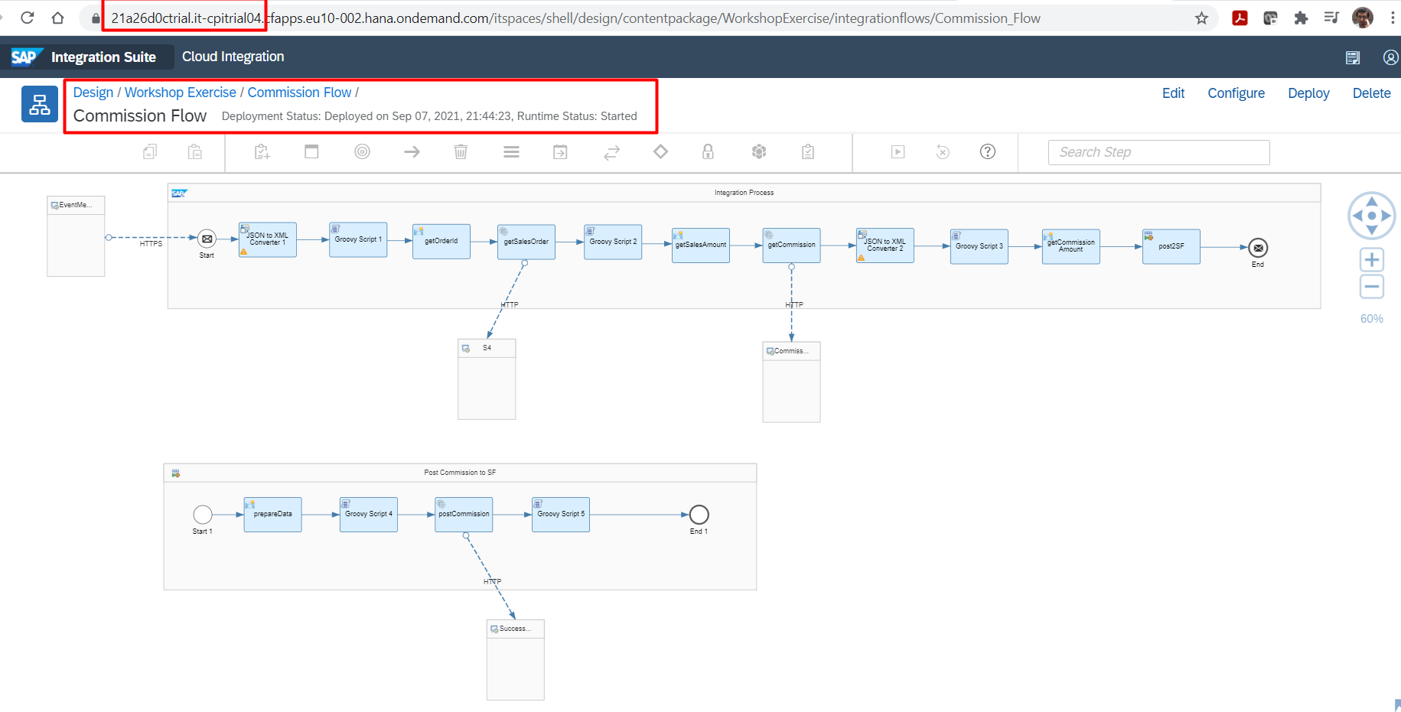The width and height of the screenshot is (1401, 712).
Task: Select the getCommission Amount step
Action: 1071,246
